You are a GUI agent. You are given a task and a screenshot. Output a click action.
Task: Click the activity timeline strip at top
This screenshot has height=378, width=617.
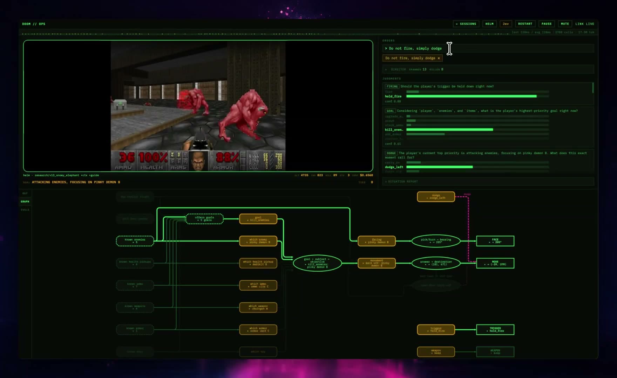[x=265, y=34]
